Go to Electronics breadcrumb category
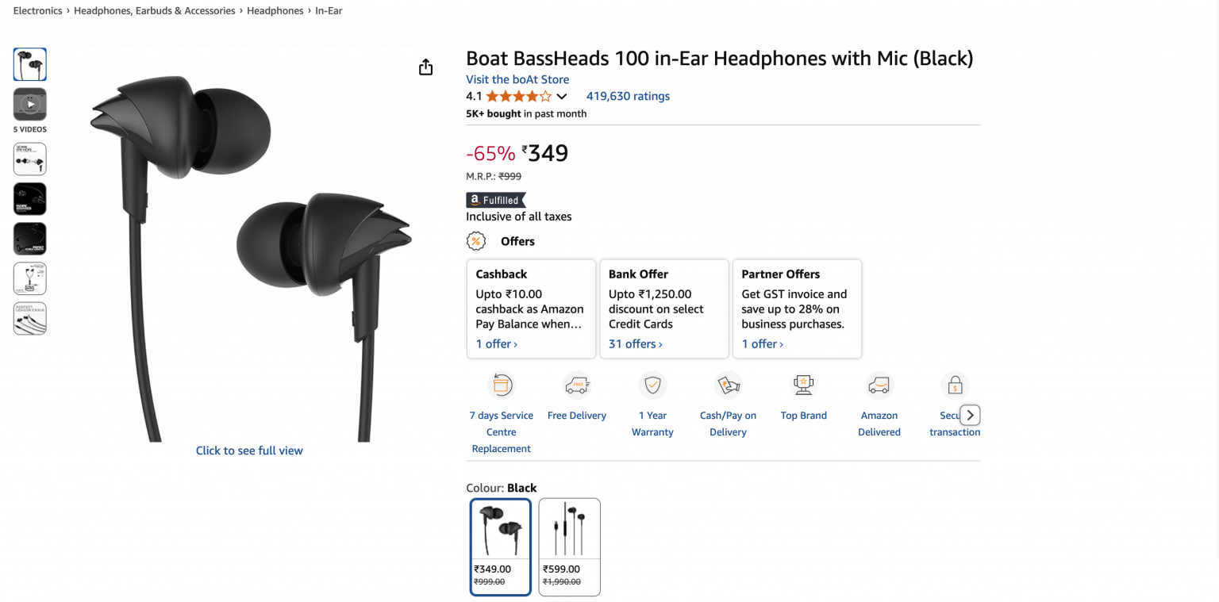The height and width of the screenshot is (602, 1219). click(x=37, y=11)
